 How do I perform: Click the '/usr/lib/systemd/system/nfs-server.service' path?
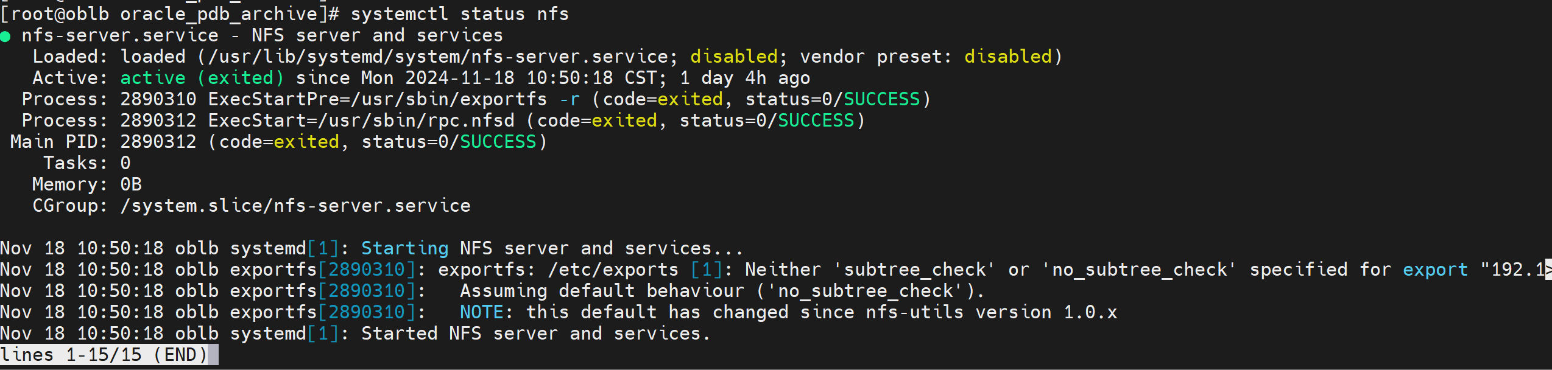tap(438, 57)
